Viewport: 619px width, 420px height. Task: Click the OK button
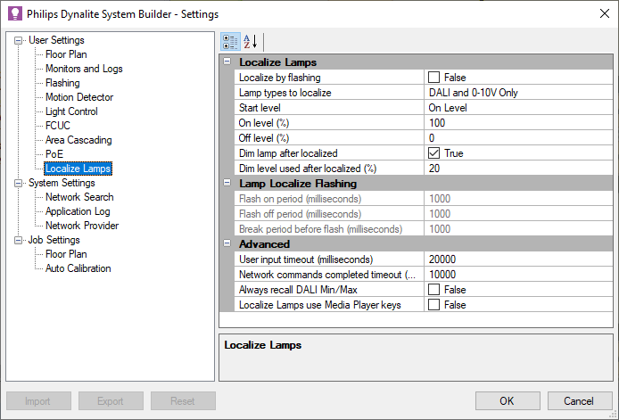[x=508, y=401]
